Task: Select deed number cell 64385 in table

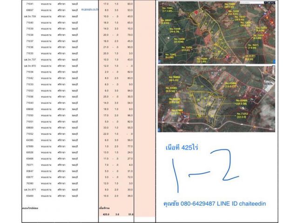Action: 30,140
